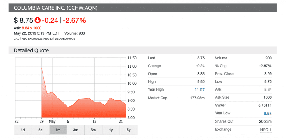The height and width of the screenshot is (140, 286).
Task: Show the 3m chart range
Action: tap(76, 130)
